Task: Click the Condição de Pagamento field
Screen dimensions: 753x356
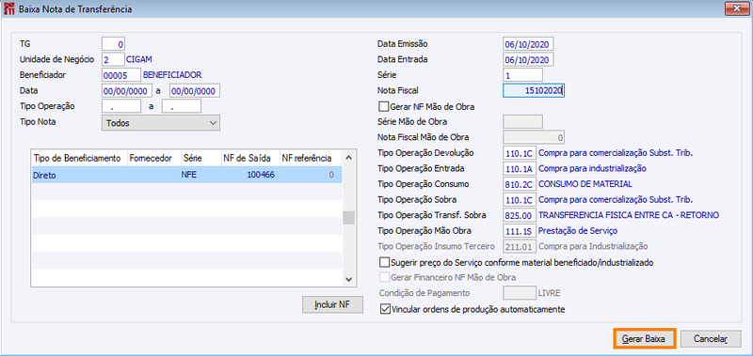Action: [520, 292]
